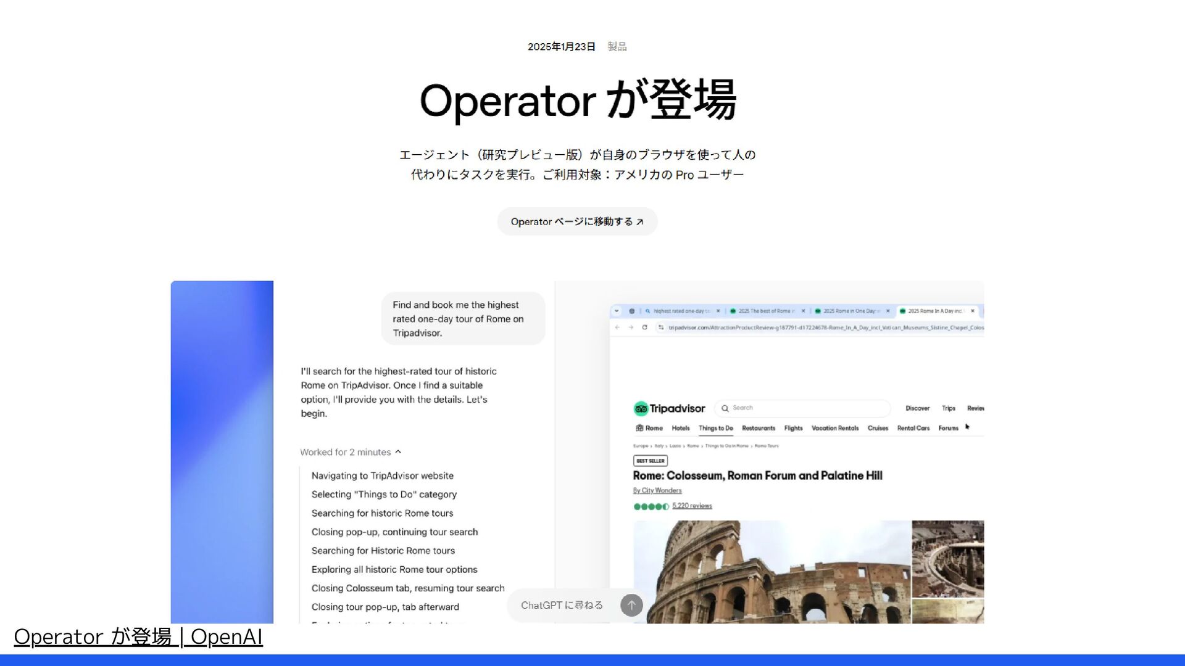Open the large Colosseum photo

point(771,570)
